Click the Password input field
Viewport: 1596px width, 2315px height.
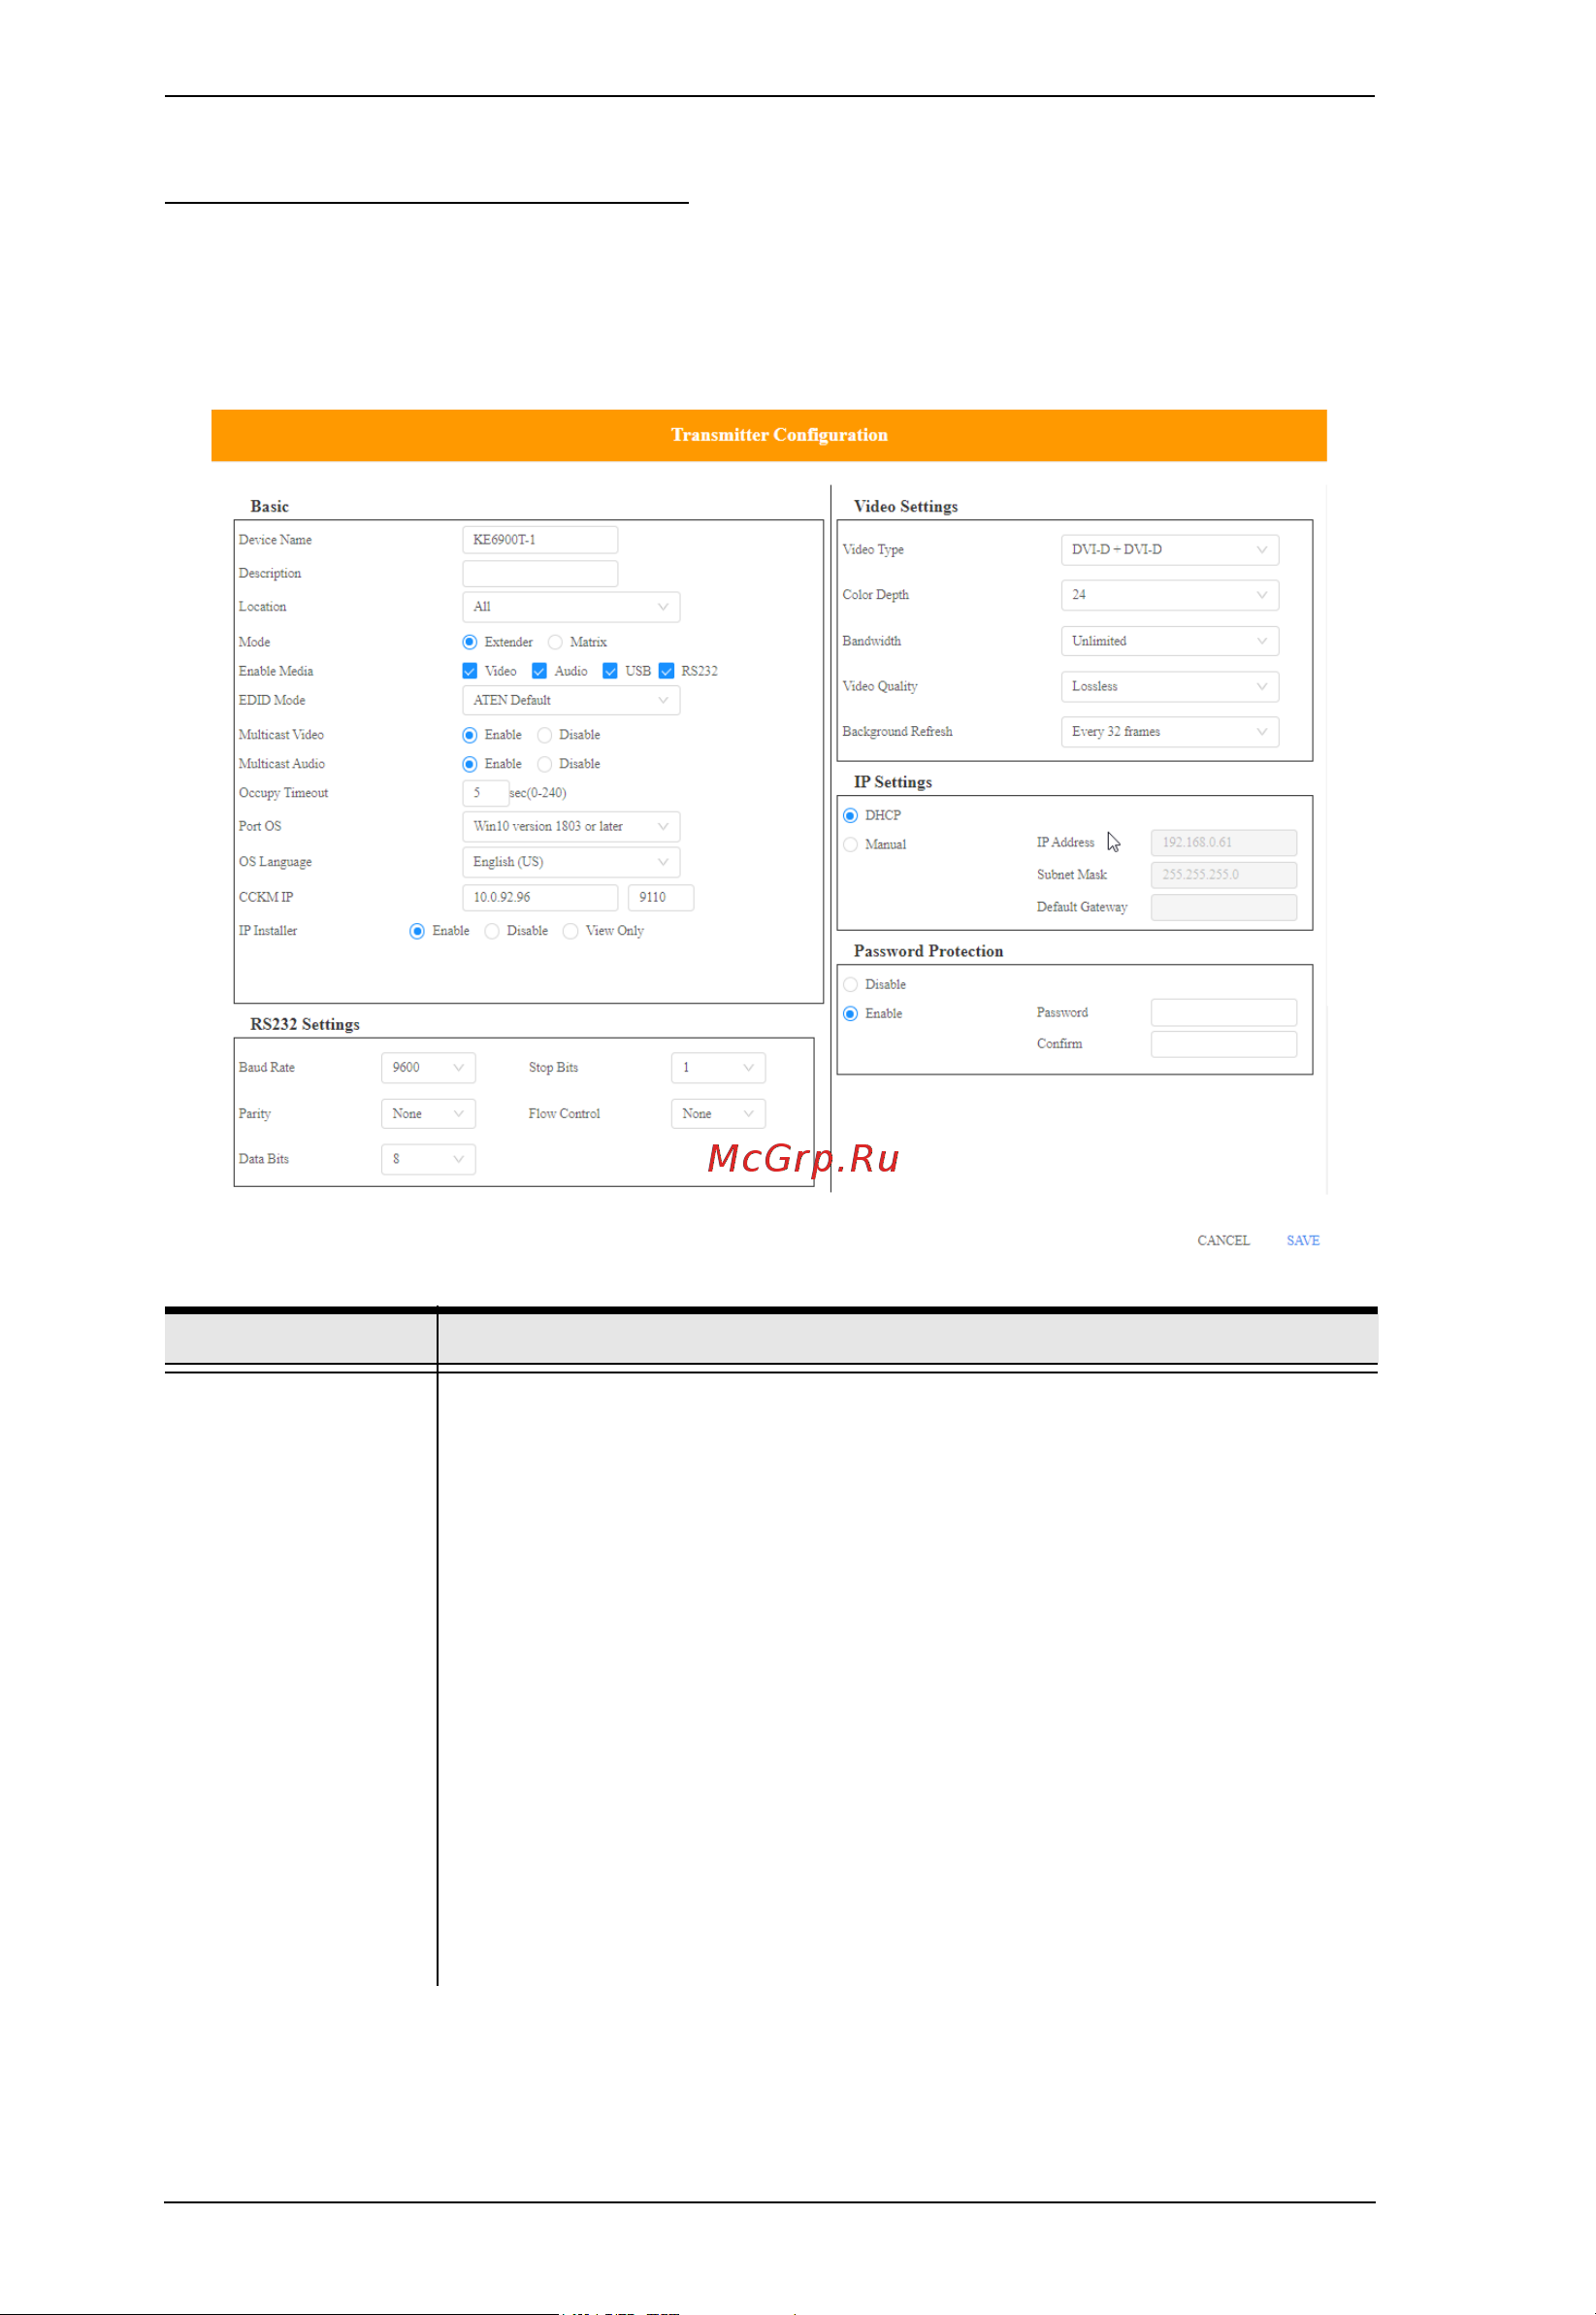coord(1224,1013)
